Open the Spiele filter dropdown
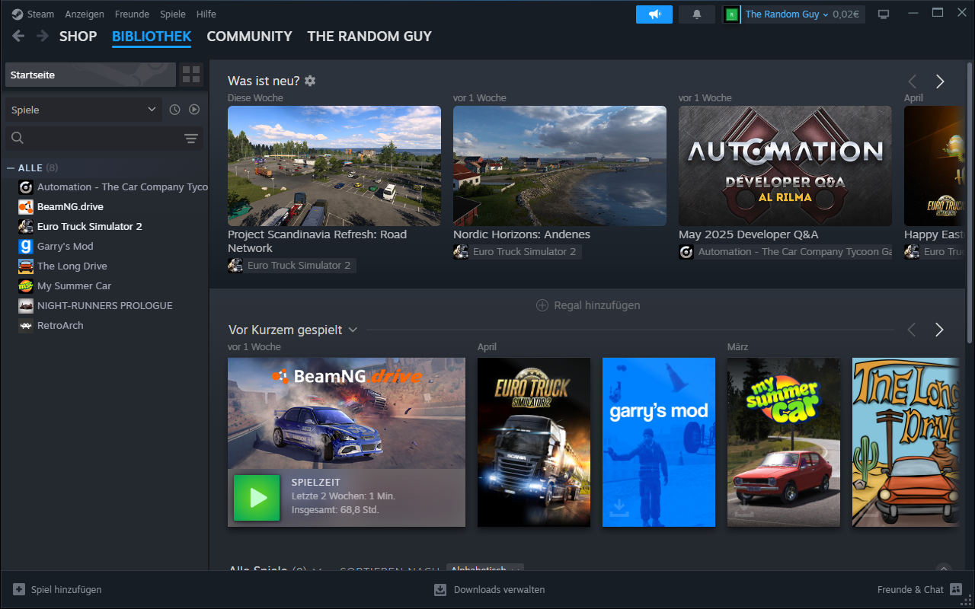Screen dimensions: 975x609 tap(83, 110)
